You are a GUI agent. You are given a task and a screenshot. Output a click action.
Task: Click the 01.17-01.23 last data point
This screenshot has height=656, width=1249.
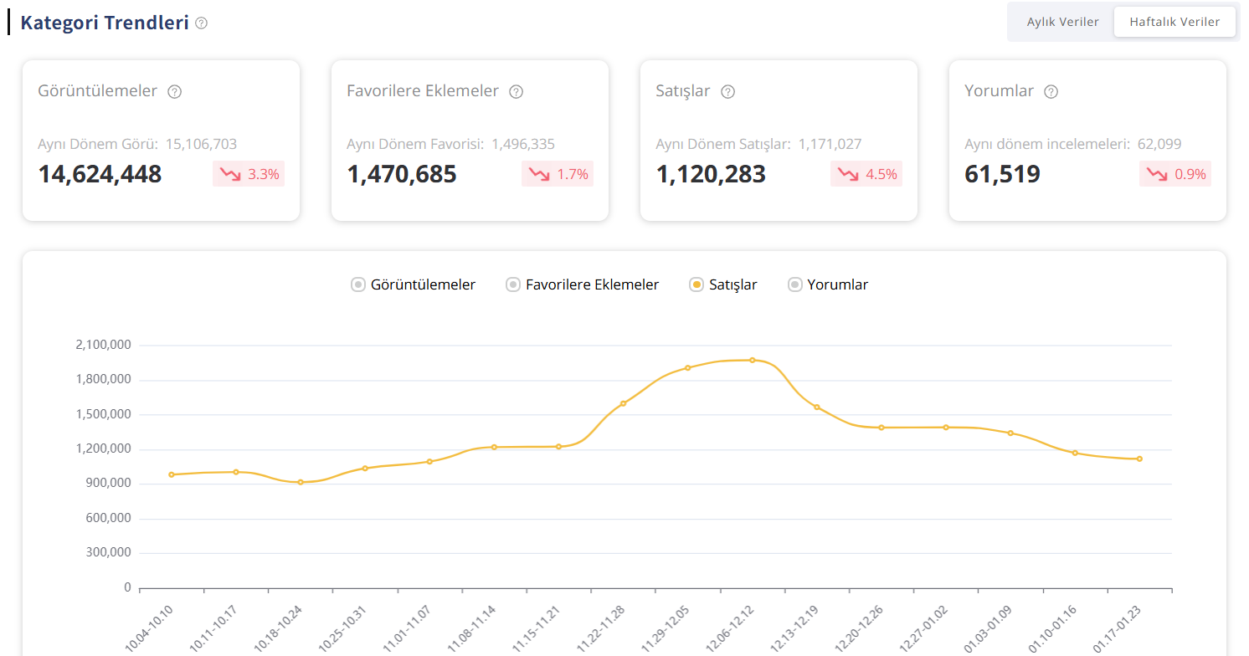(x=1139, y=459)
